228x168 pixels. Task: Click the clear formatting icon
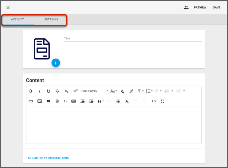(x=127, y=101)
